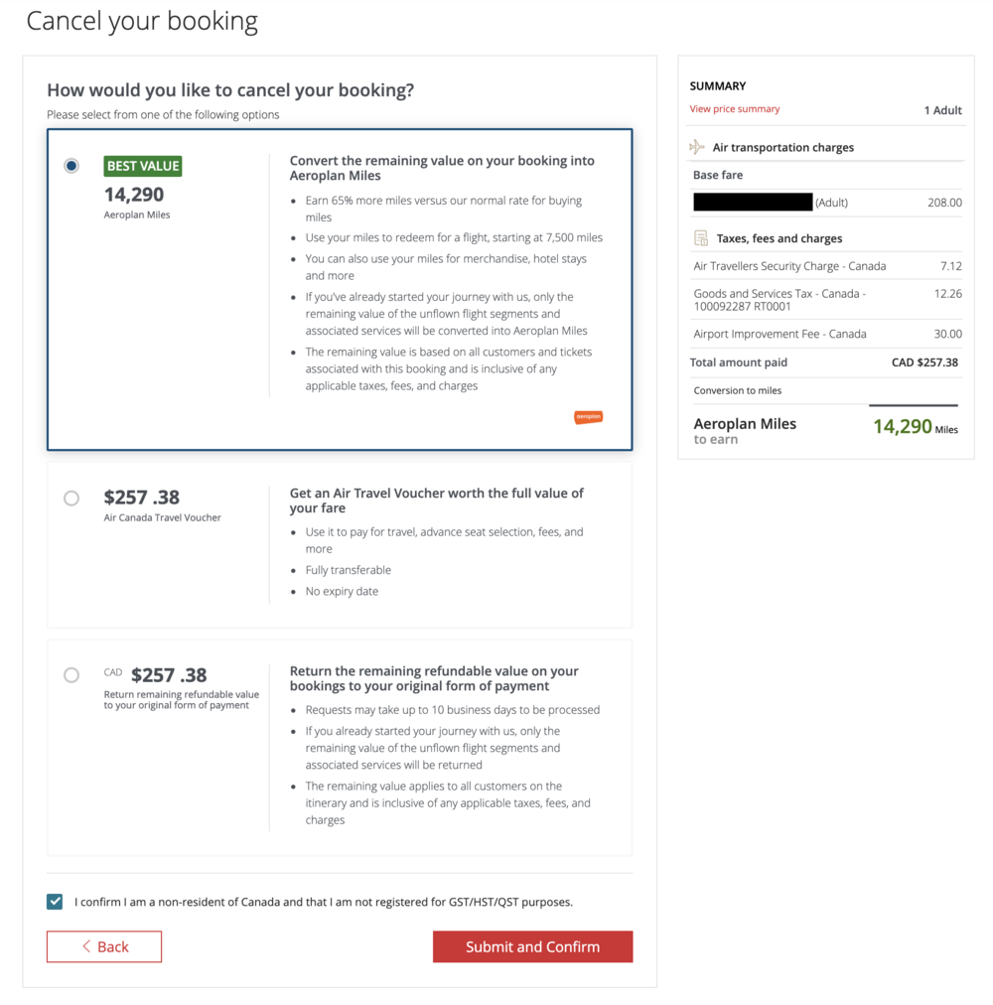
Task: Click the Air Travellers Security Charge row
Action: (825, 266)
